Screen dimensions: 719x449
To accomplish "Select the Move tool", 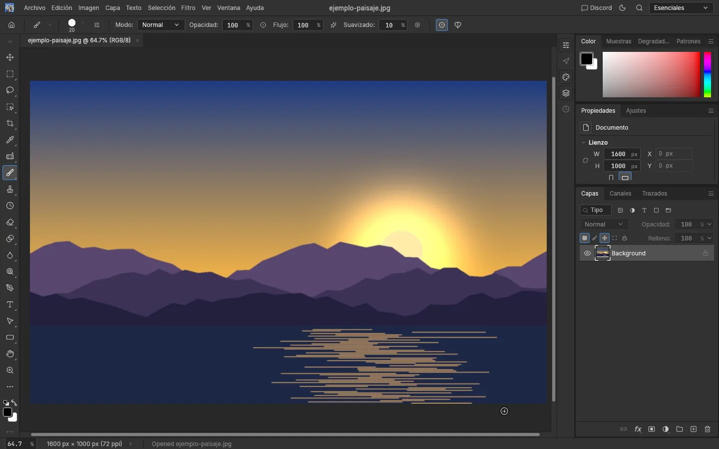I will point(9,57).
